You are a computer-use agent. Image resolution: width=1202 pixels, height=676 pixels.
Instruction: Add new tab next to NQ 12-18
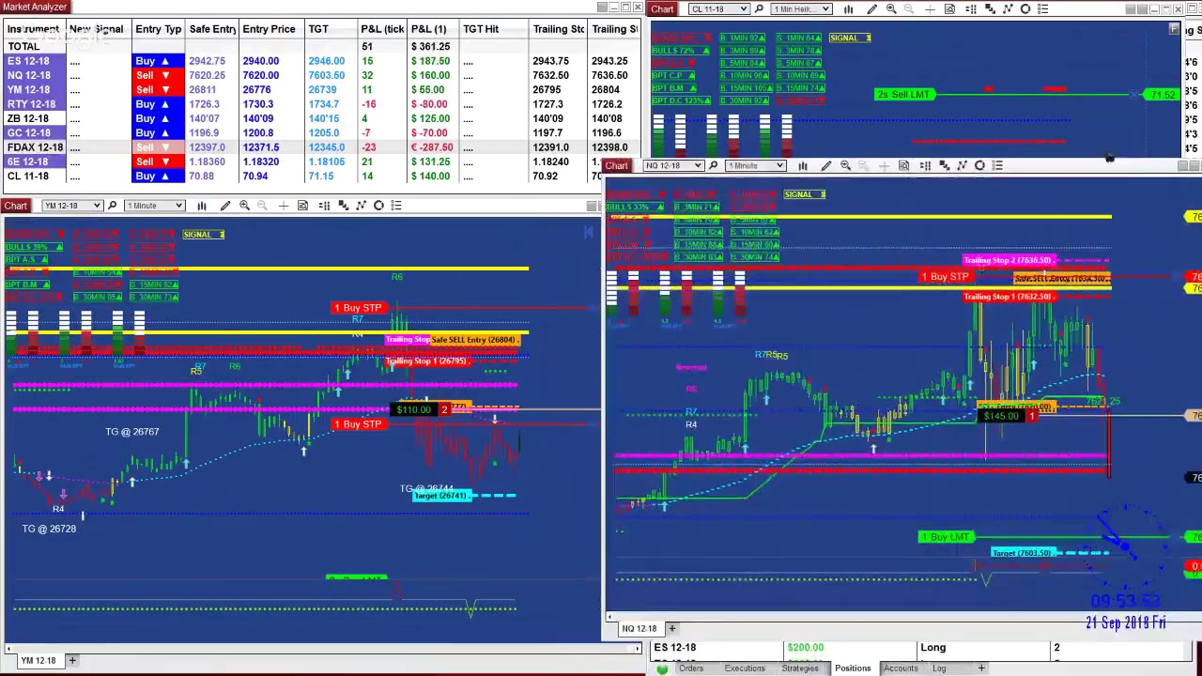pyautogui.click(x=671, y=628)
